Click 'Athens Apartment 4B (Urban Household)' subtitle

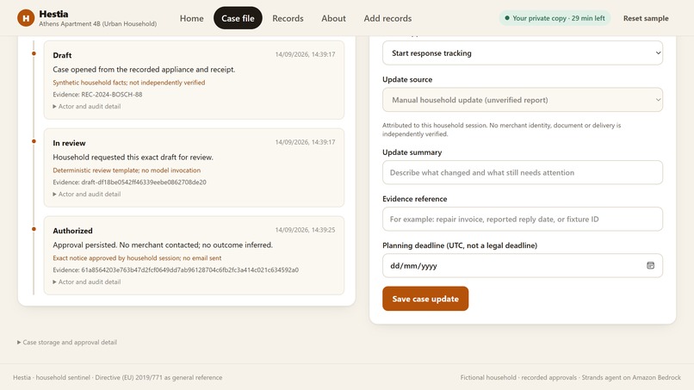pyautogui.click(x=98, y=24)
